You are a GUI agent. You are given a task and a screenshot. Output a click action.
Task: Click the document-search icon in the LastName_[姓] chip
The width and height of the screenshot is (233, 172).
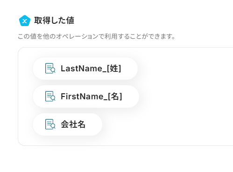[x=50, y=68]
